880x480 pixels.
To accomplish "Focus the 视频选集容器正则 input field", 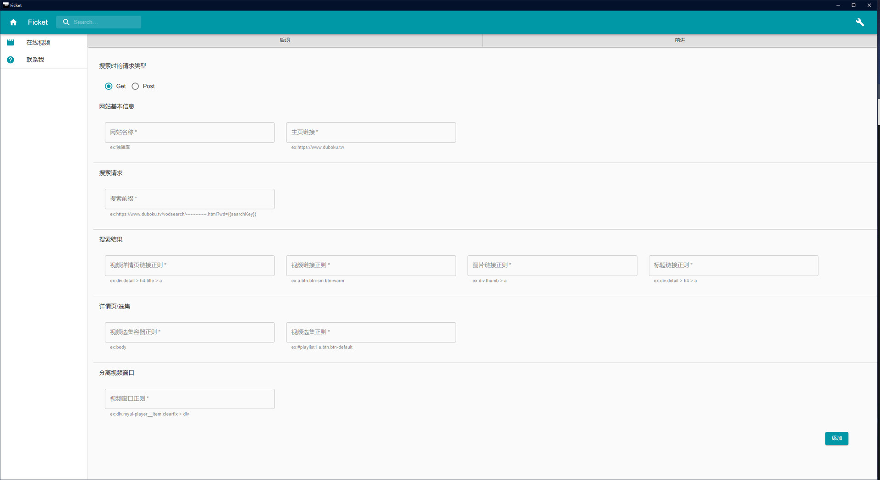I will pyautogui.click(x=189, y=332).
